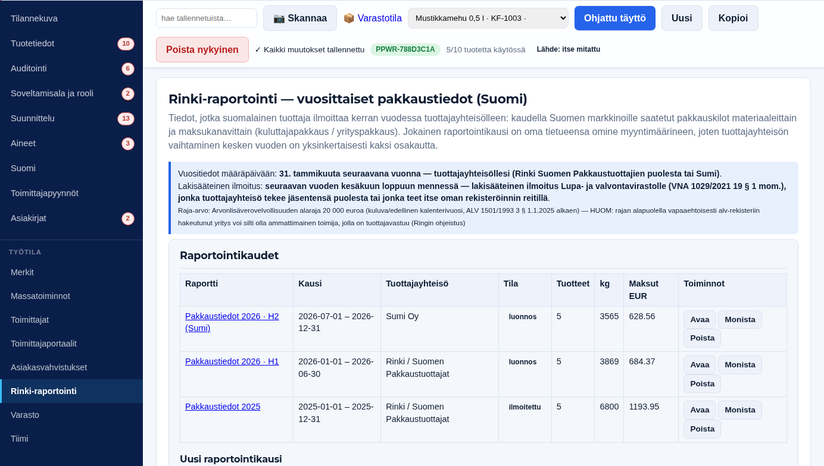The width and height of the screenshot is (824, 466).
Task: Click the 3869 kg value
Action: coord(609,361)
